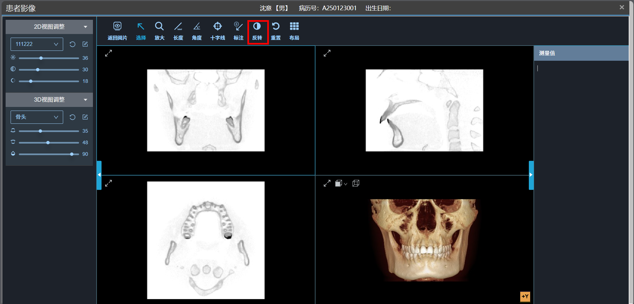634x304 pixels.
Task: Open the 3D cube view orientation dropdown
Action: (x=341, y=184)
